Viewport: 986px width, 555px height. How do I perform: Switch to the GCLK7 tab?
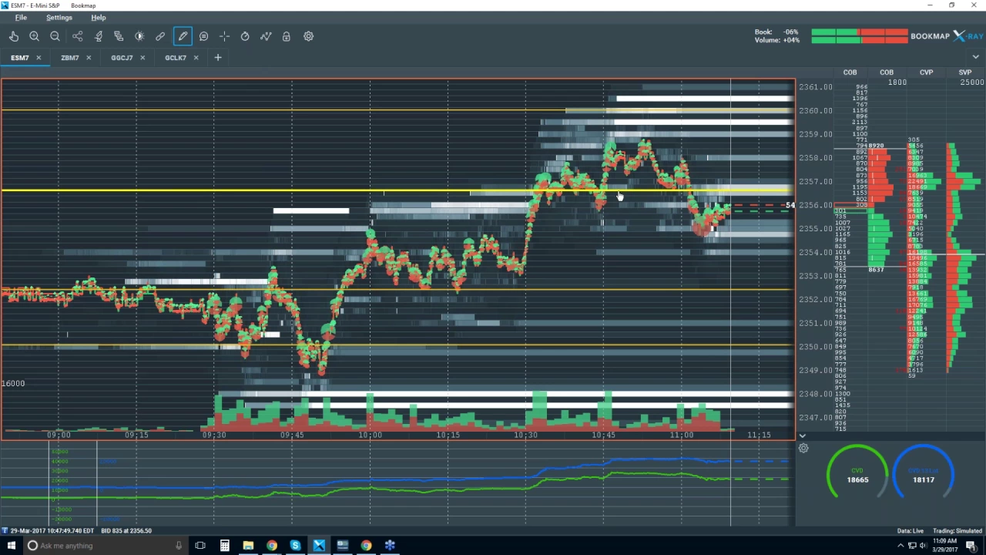coord(176,58)
